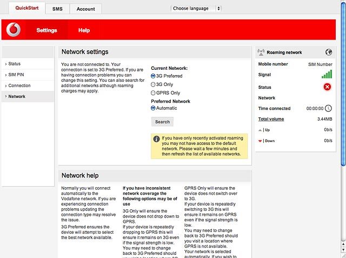The image size is (346, 258).
Task: Switch to the SMS tab
Action: coord(57,9)
